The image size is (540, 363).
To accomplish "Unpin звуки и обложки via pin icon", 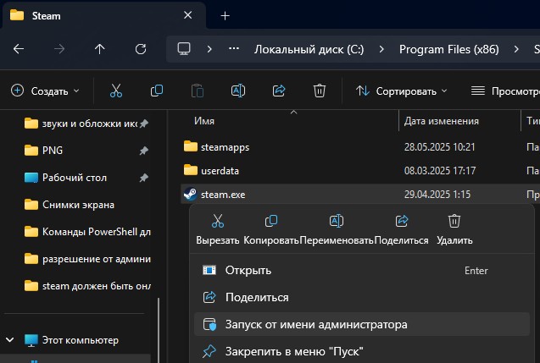I will (x=144, y=124).
